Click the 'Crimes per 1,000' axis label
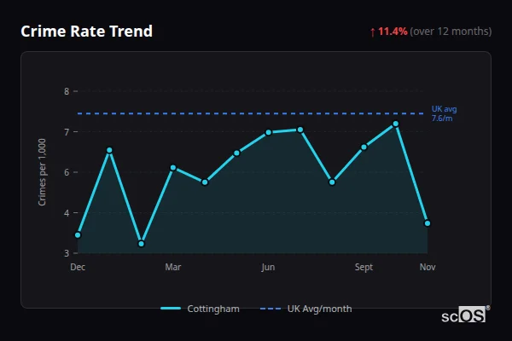 [x=42, y=172]
